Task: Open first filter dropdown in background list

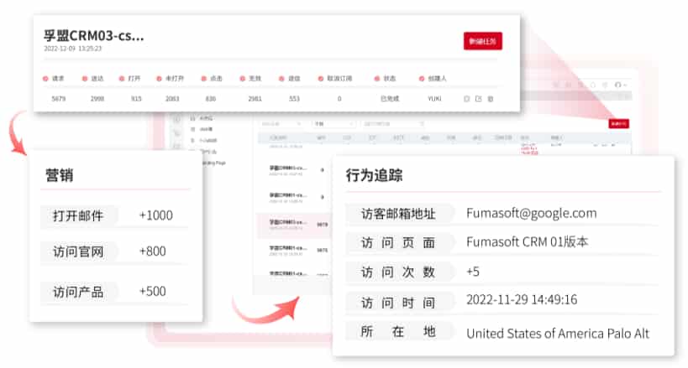Action: tap(281, 123)
